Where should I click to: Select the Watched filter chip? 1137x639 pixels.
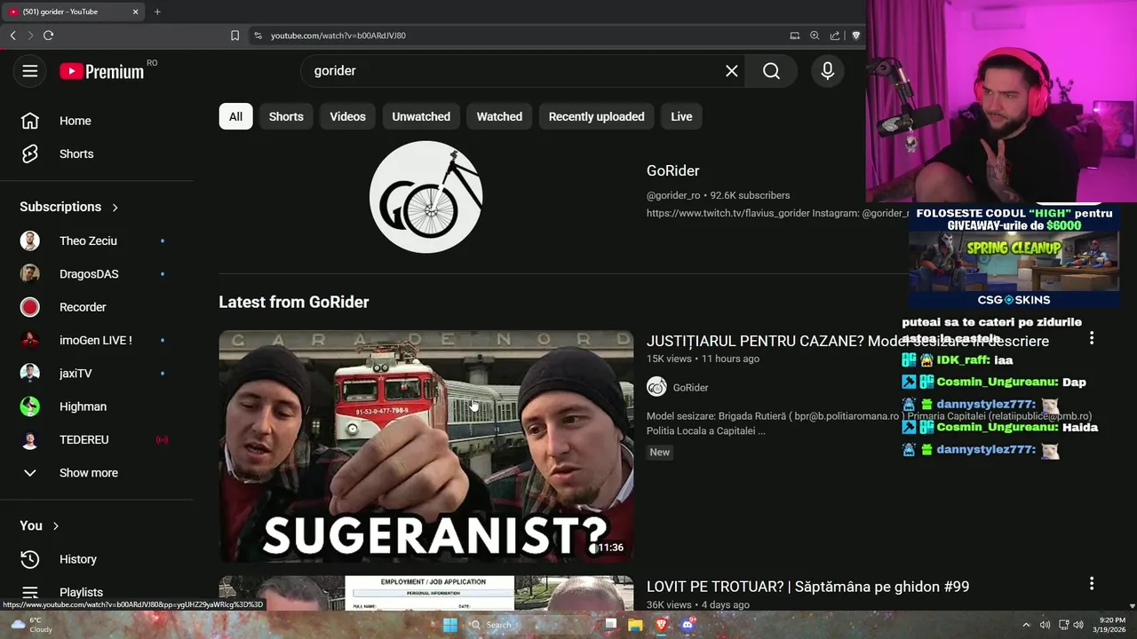click(499, 116)
